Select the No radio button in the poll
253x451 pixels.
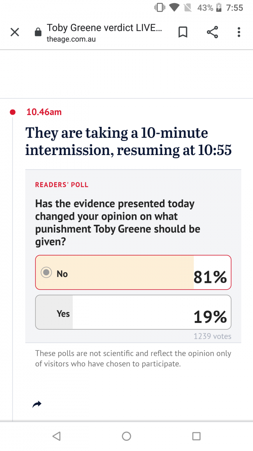click(x=46, y=272)
